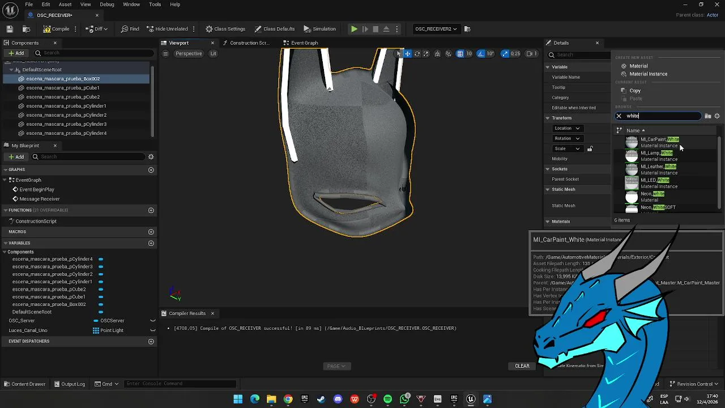Switch to the Event Graph tab
This screenshot has width=725, height=408.
pos(300,43)
